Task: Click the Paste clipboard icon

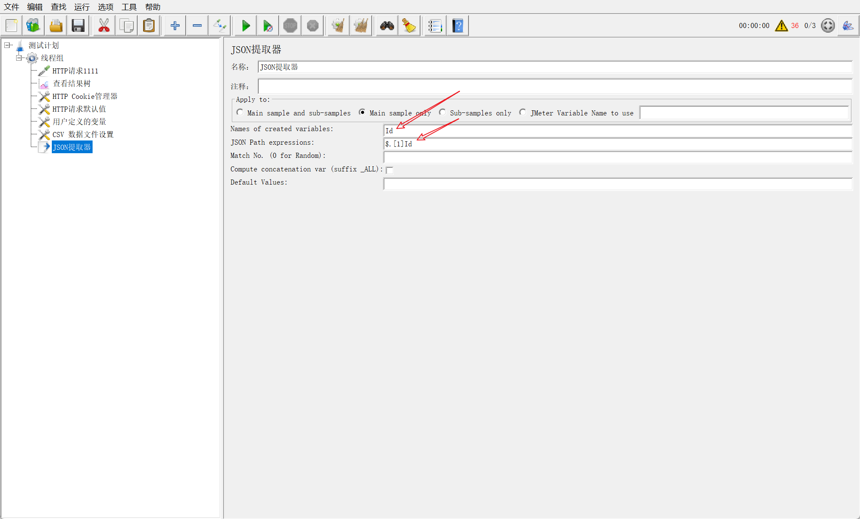Action: [x=149, y=26]
